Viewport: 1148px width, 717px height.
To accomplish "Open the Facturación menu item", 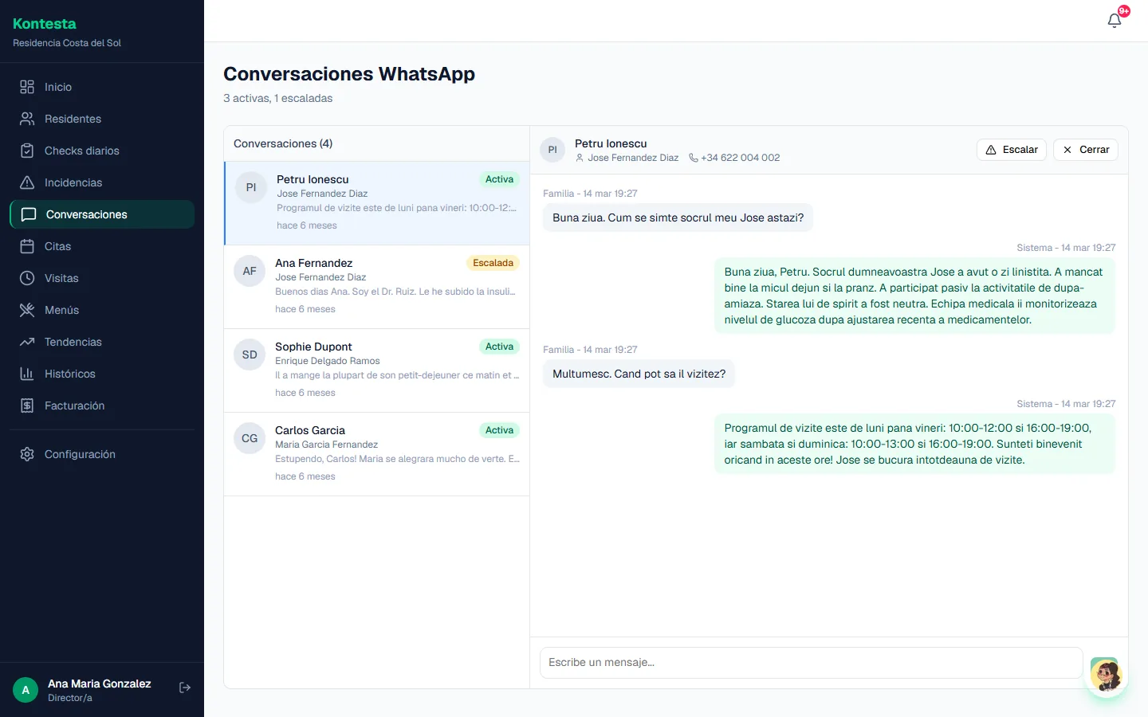I will (x=102, y=406).
